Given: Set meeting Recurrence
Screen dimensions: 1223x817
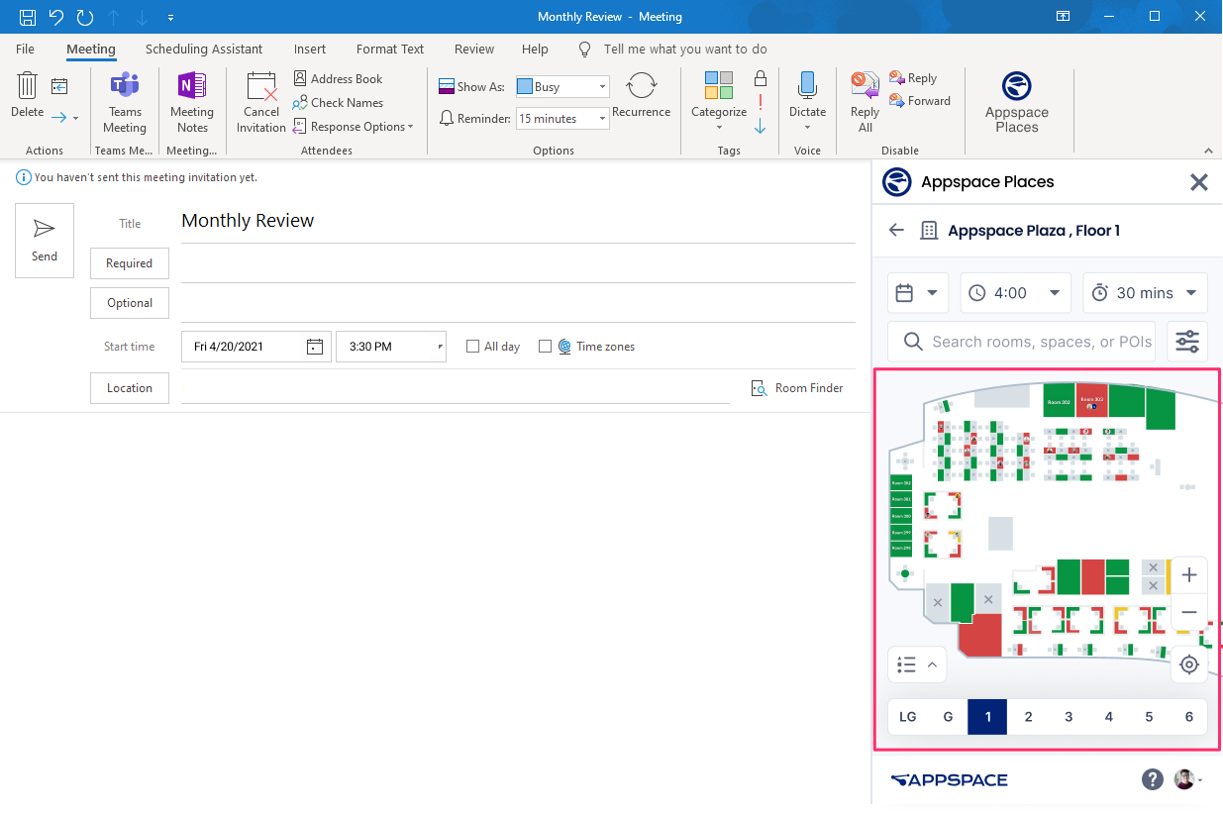Looking at the screenshot, I should (x=642, y=96).
